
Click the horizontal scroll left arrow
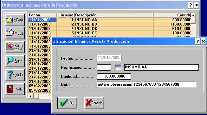[x=31, y=96]
